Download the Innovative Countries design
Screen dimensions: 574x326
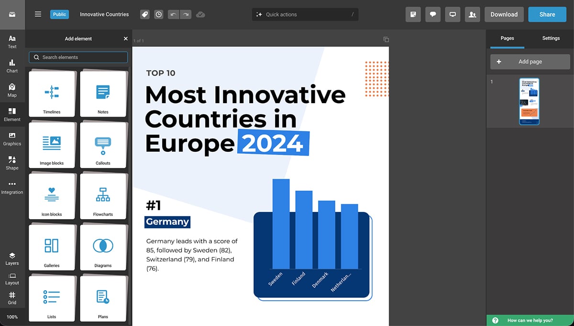(504, 14)
